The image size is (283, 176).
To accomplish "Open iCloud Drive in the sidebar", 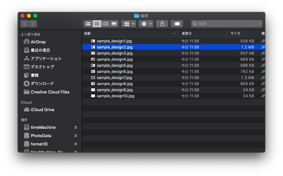I will click(42, 110).
